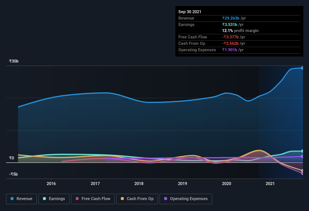
Task: Click the Cash From Op endpoint marker
Action: click(x=302, y=171)
